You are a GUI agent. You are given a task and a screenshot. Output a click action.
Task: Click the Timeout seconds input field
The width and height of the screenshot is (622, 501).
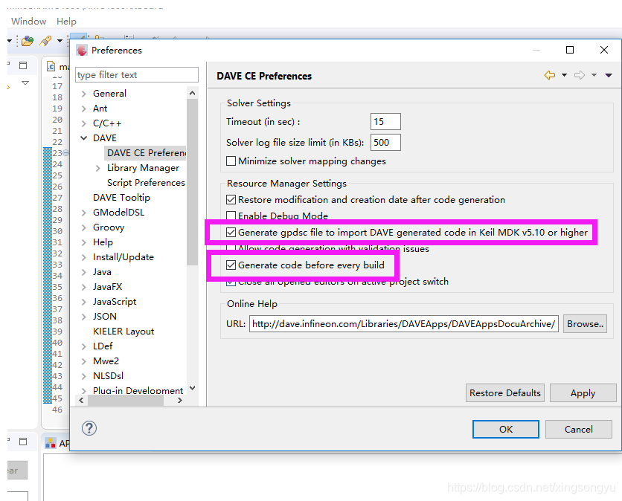[x=385, y=121]
